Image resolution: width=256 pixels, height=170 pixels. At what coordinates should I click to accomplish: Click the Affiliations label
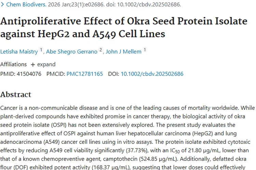point(13,64)
